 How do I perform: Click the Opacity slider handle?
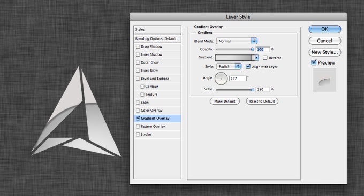(253, 49)
